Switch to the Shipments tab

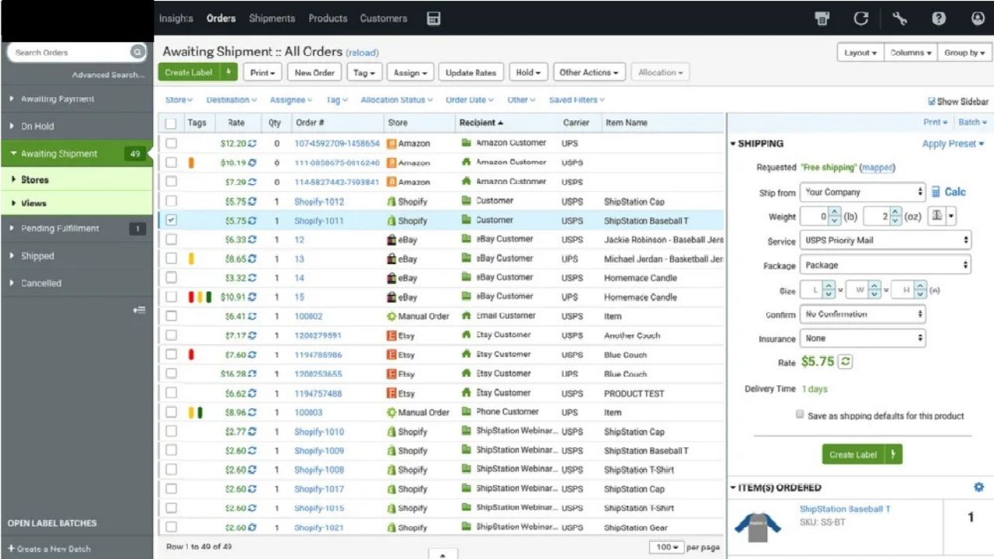point(272,18)
